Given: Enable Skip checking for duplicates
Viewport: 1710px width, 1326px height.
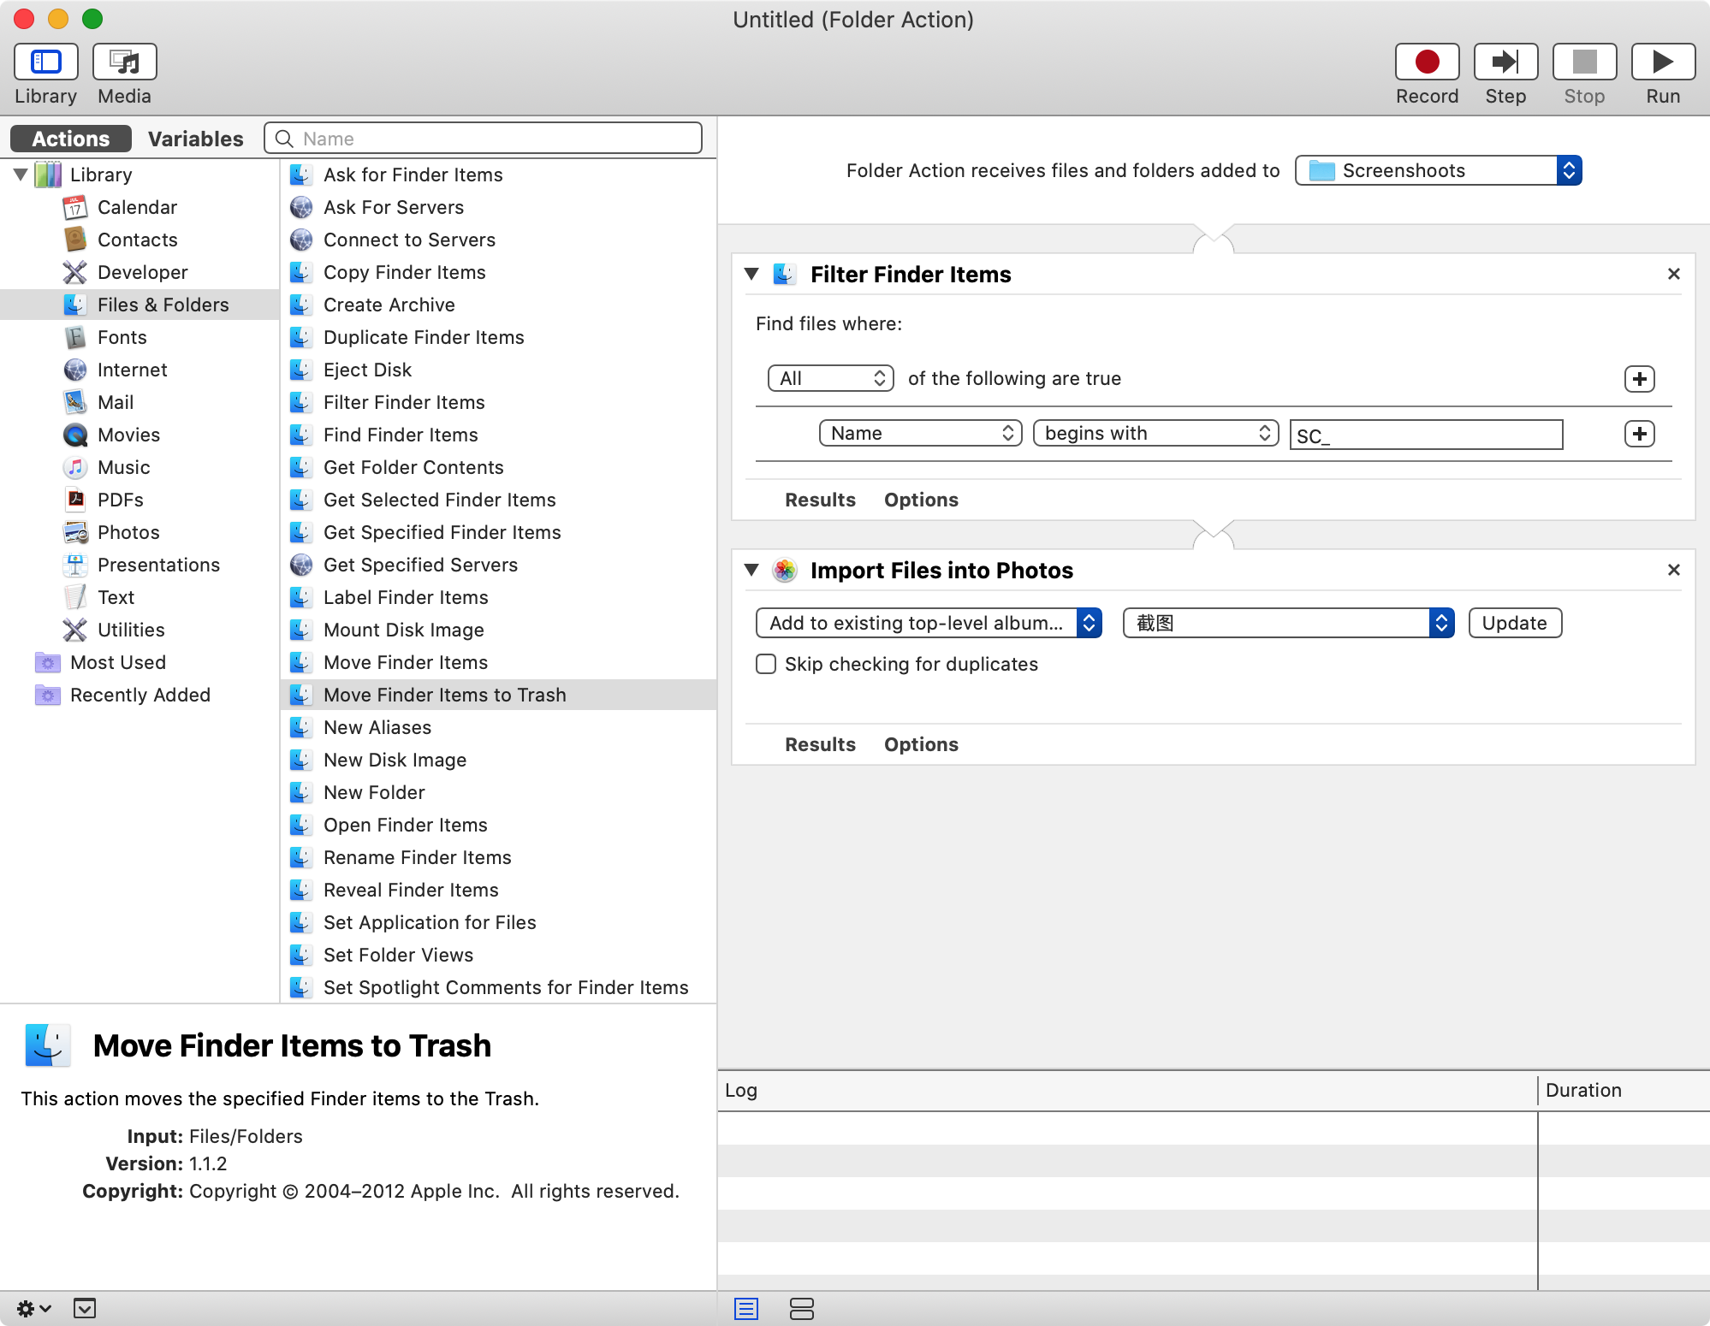Looking at the screenshot, I should point(766,664).
